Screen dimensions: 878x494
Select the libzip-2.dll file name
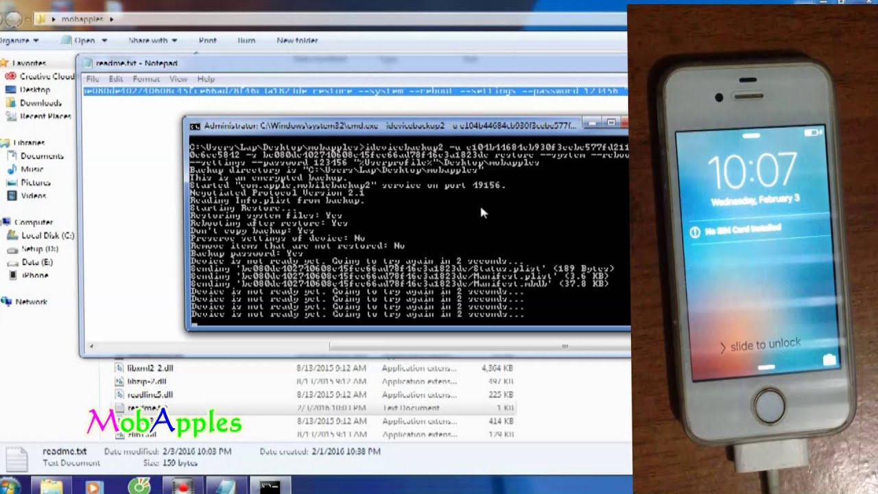(x=147, y=381)
